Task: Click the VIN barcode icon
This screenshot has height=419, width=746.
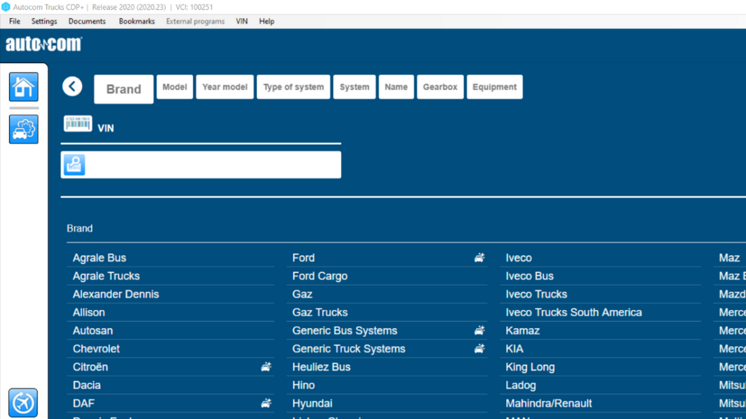Action: tap(78, 123)
